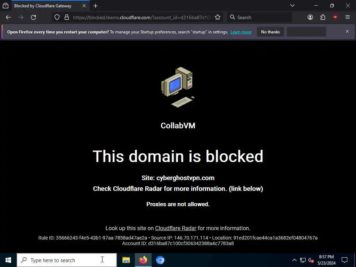Reload the blocked page

[33, 17]
